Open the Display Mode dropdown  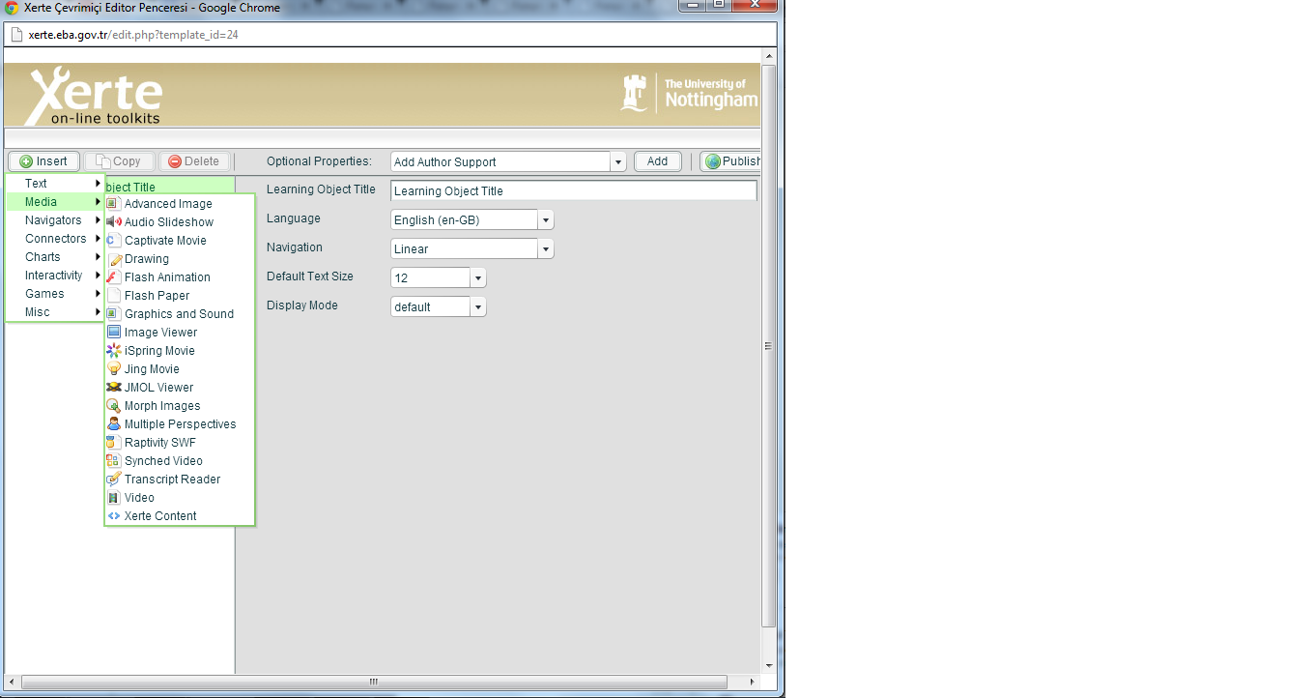click(478, 307)
